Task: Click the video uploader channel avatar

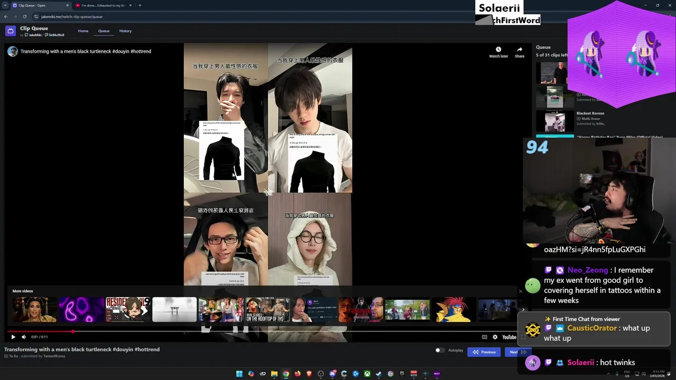Action: coord(13,51)
